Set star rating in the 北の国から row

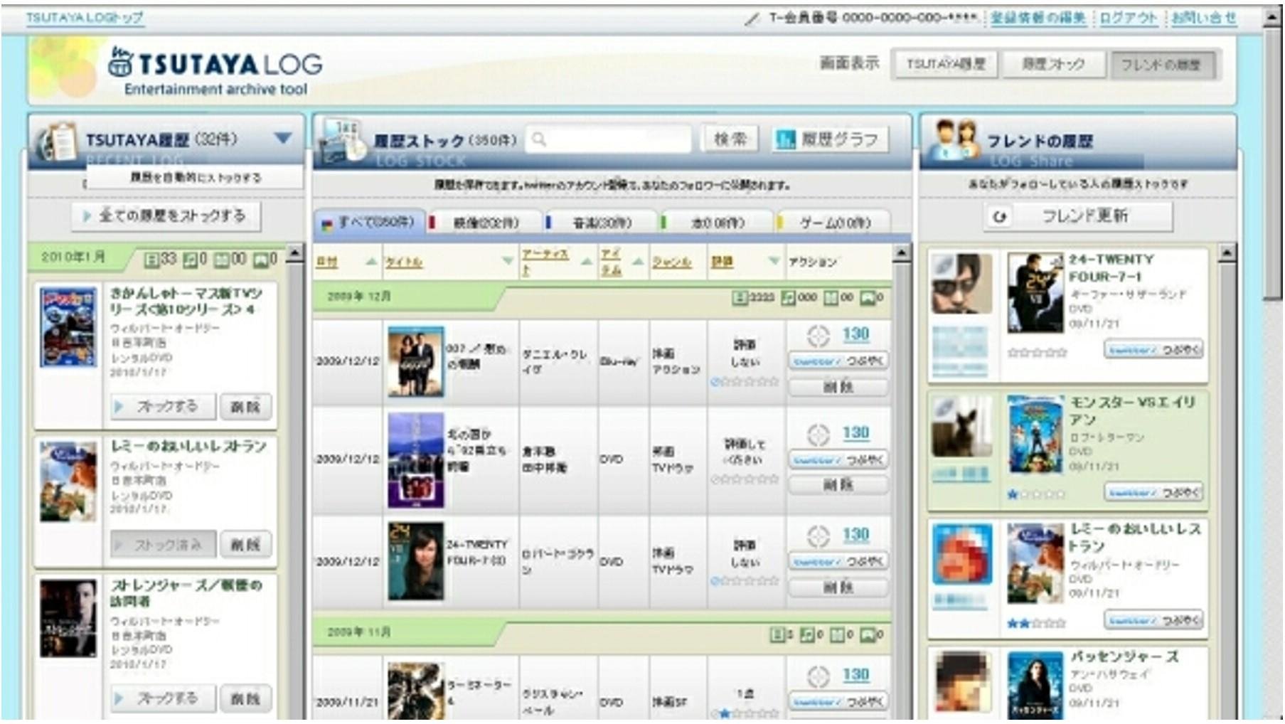coord(745,479)
